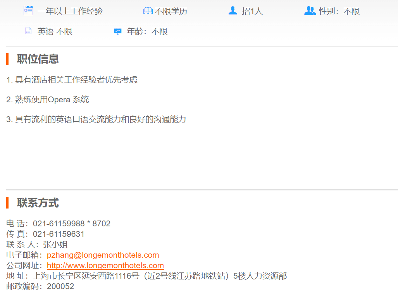Click the 联系方式 section heading
This screenshot has width=398, height=293.
38,203
